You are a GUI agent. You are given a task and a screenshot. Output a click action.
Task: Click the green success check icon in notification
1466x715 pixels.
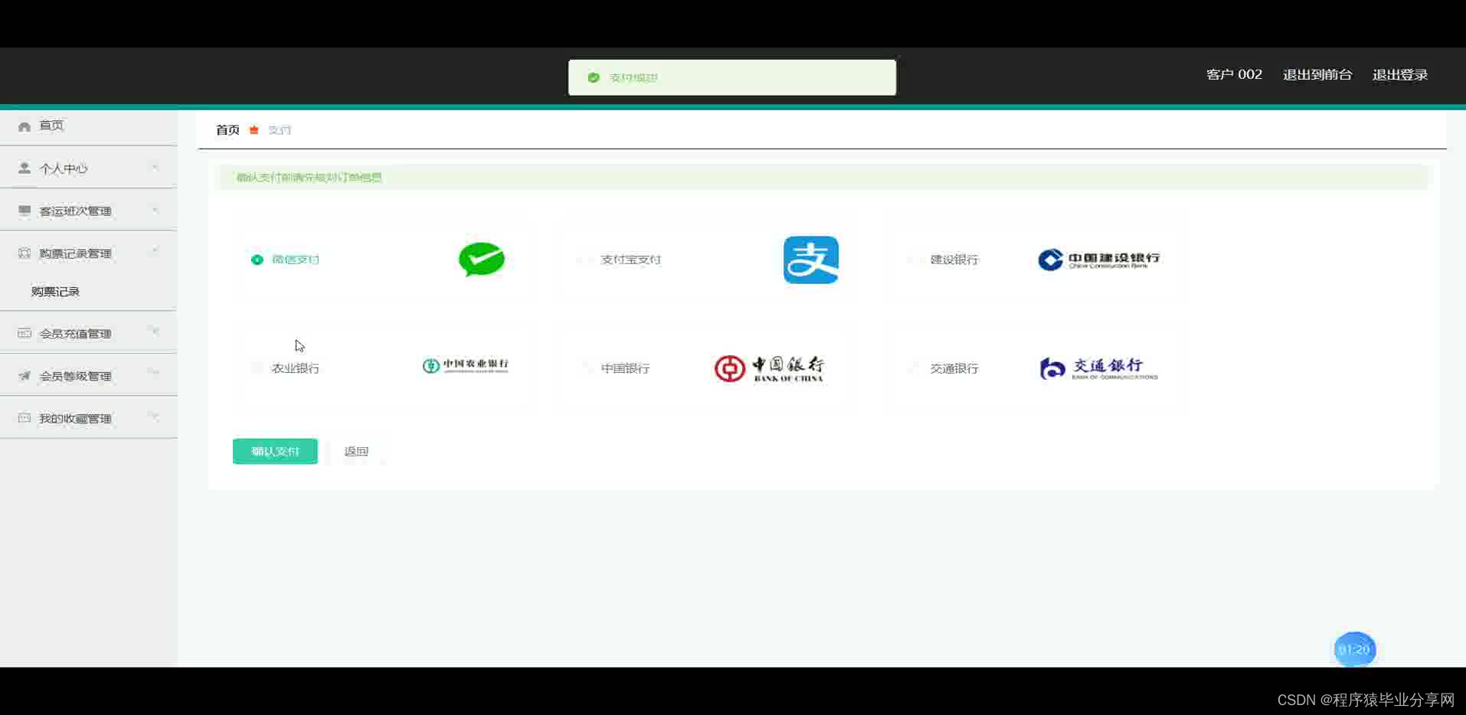pos(594,77)
